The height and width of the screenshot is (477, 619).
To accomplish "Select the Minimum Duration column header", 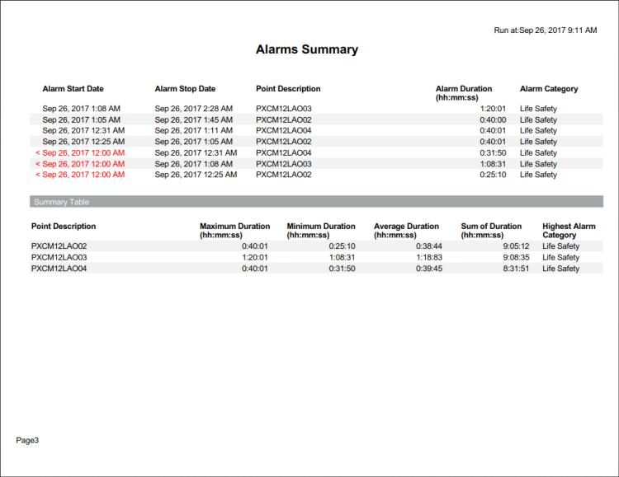I will [321, 231].
